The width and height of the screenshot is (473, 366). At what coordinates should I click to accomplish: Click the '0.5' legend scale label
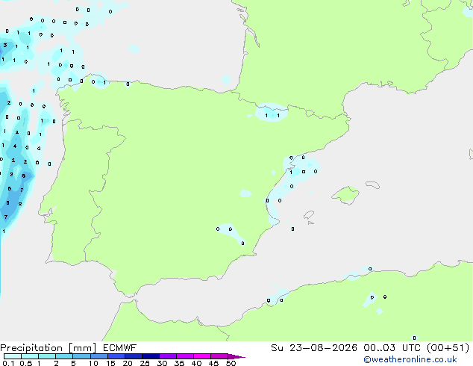point(25,363)
